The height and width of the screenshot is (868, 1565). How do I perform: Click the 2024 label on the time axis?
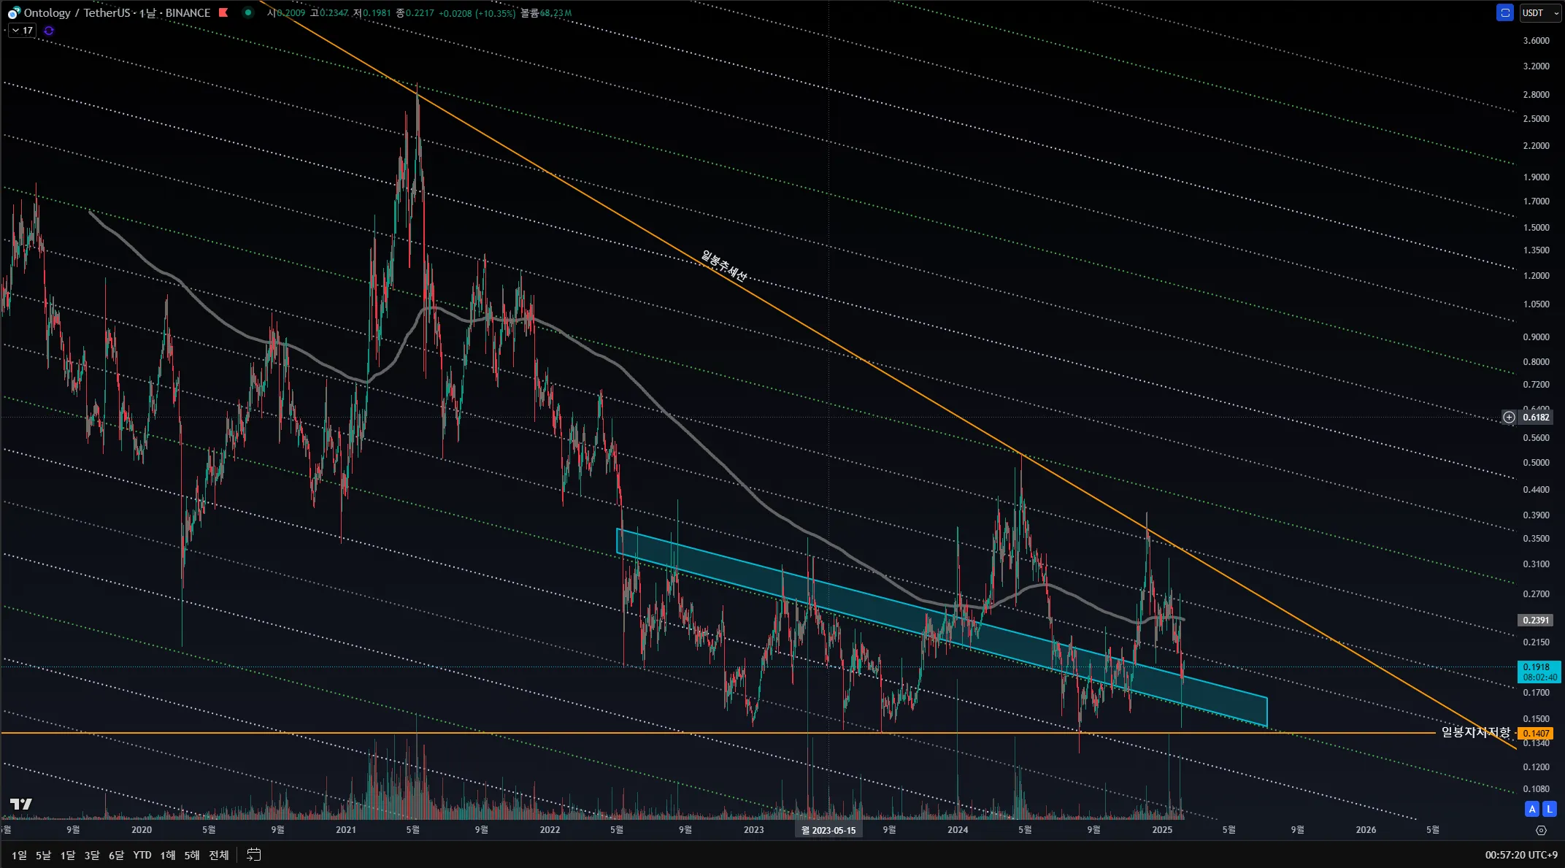coord(958,830)
